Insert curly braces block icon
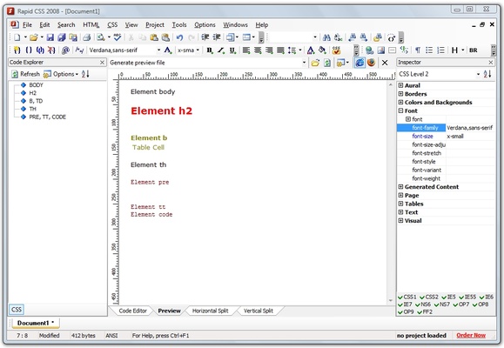 29,50
